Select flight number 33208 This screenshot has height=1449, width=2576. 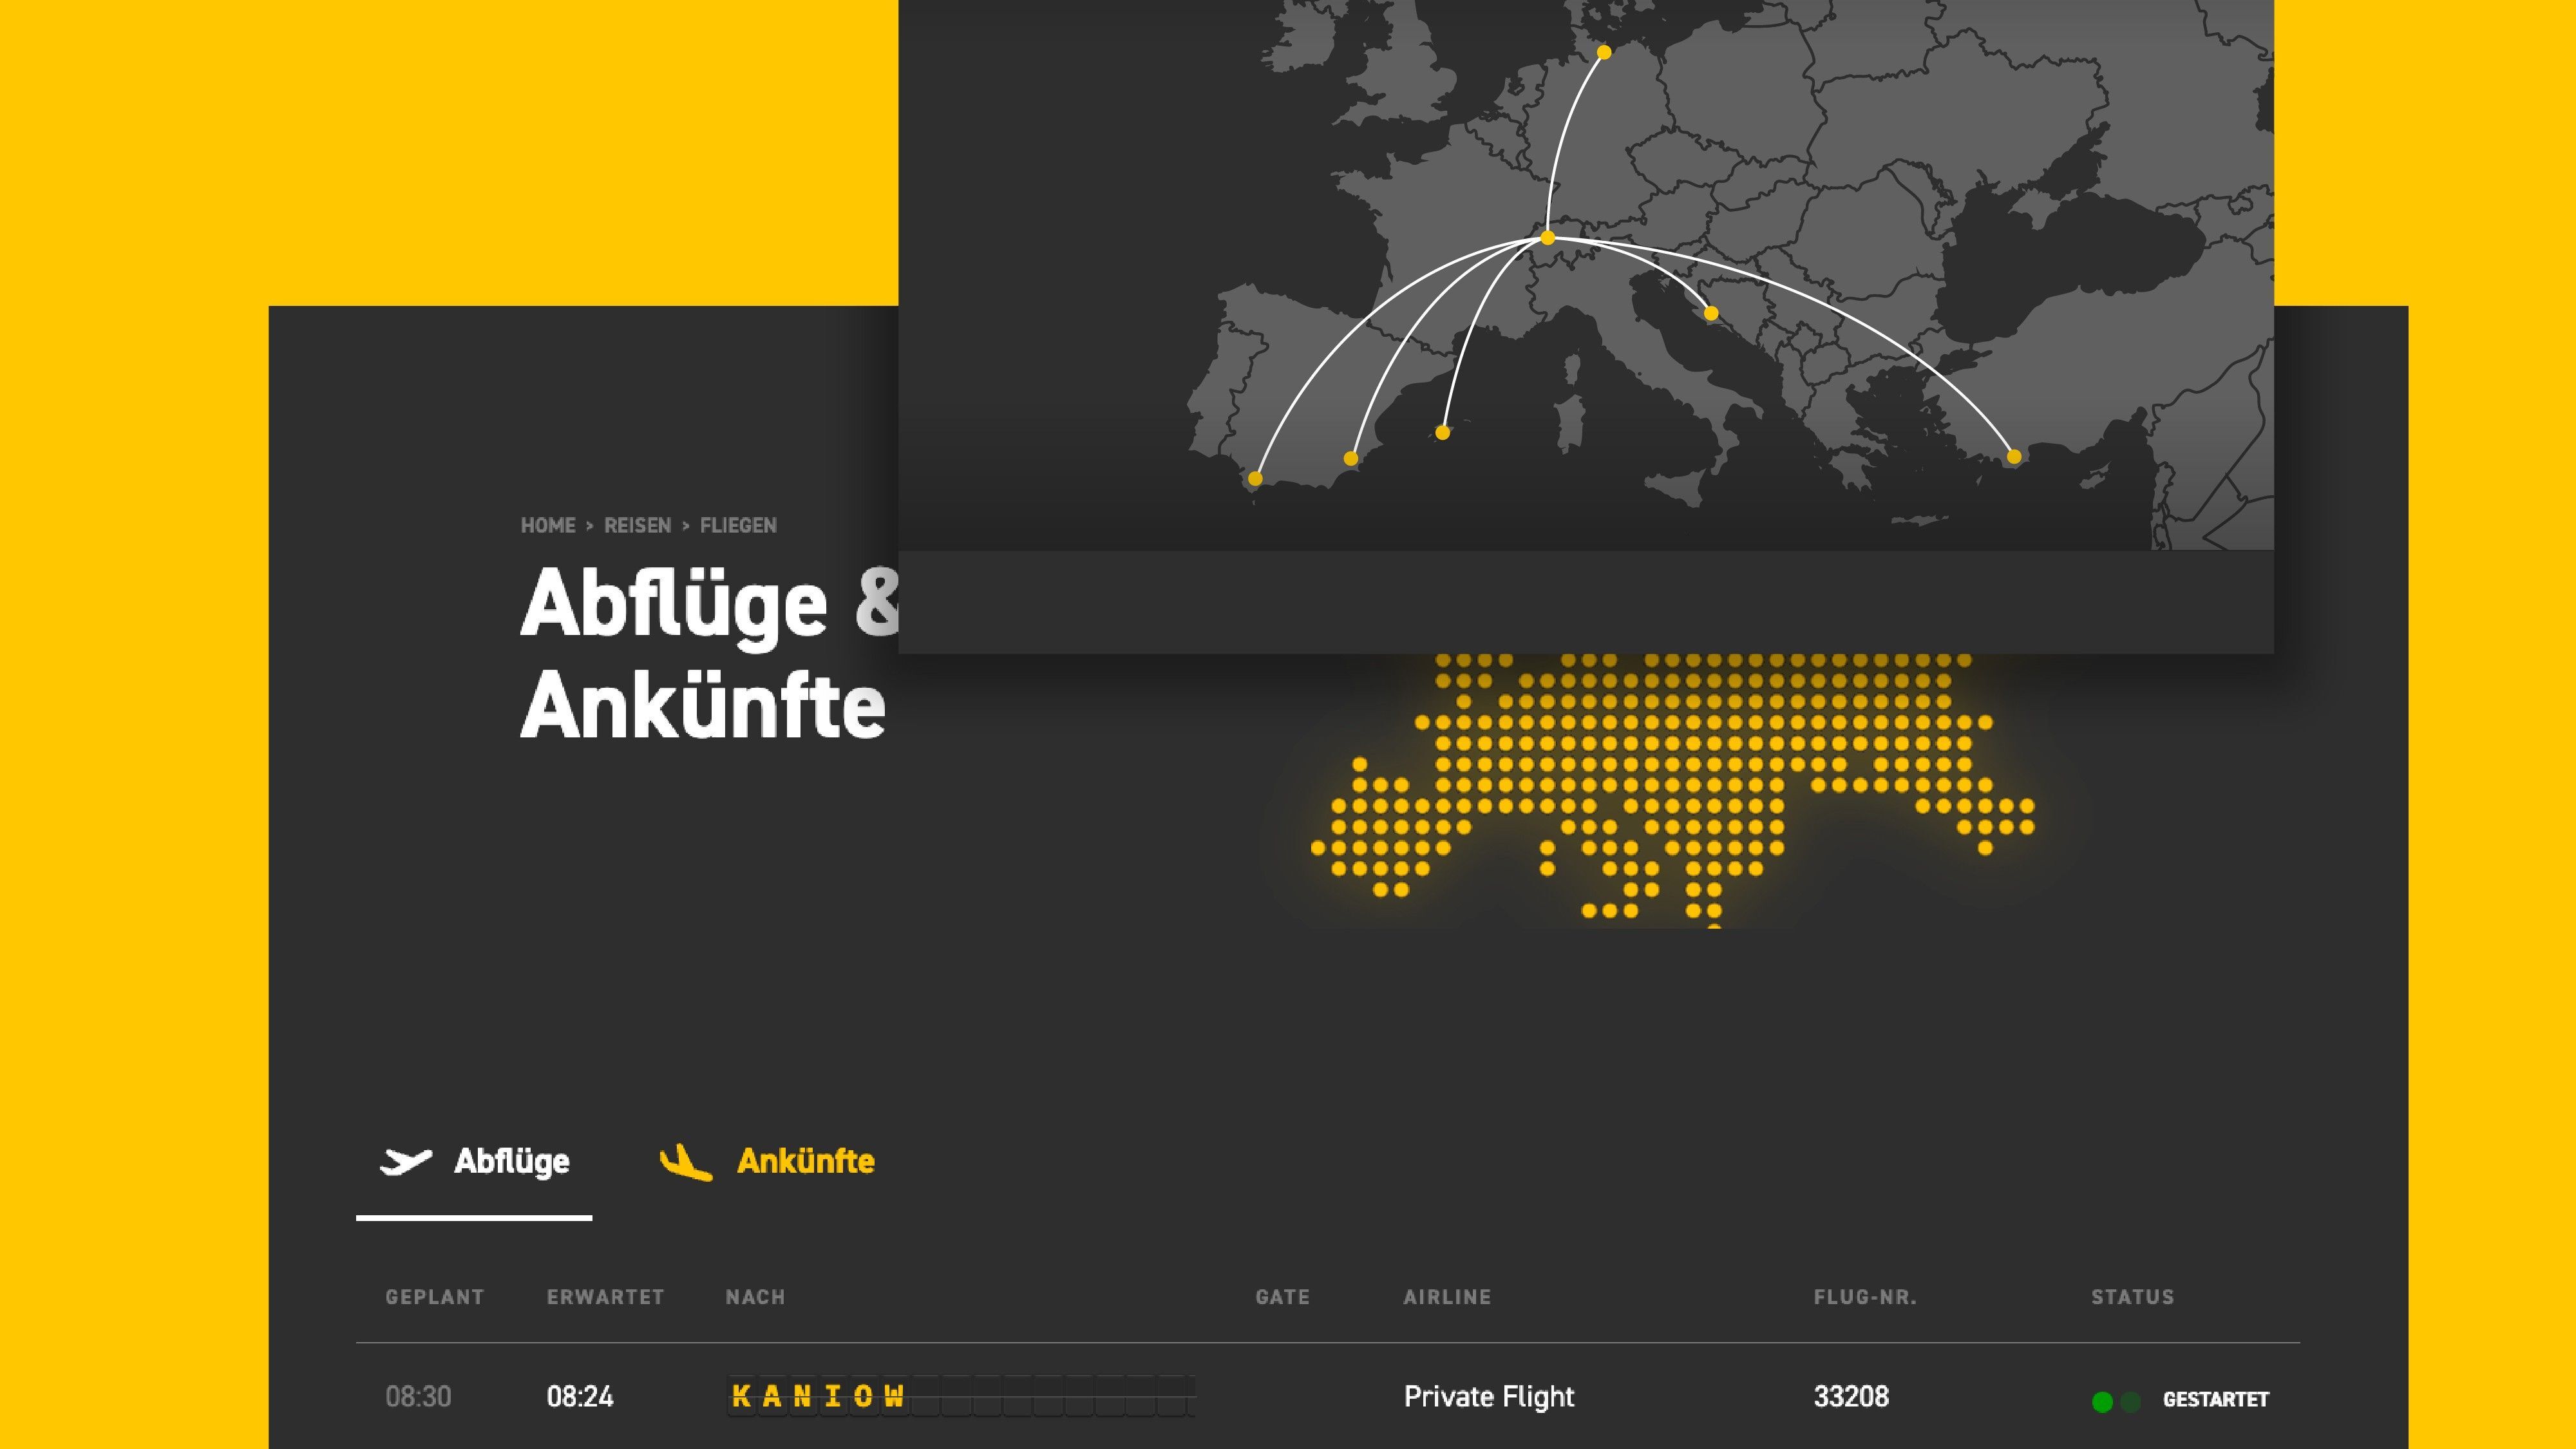pos(1851,1397)
